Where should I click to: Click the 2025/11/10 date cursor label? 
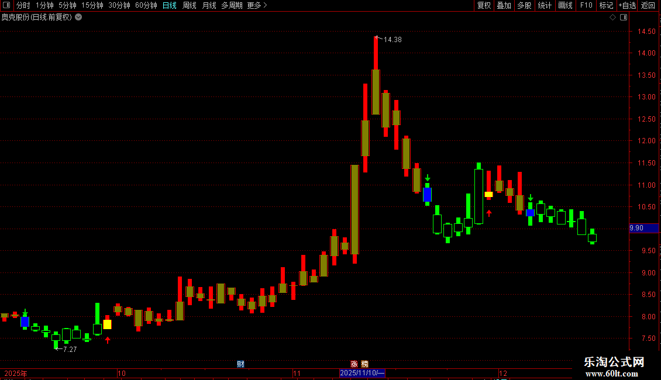tap(362, 373)
